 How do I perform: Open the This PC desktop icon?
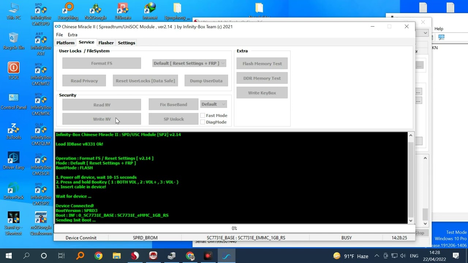coord(14,11)
